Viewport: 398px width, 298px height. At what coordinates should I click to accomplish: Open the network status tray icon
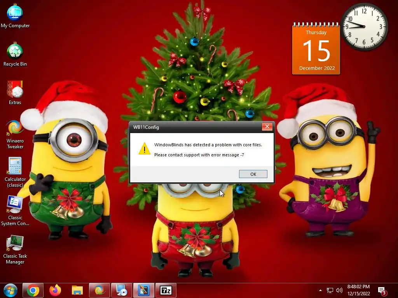(330, 290)
